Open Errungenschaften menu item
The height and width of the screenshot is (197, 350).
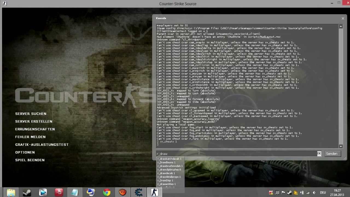point(35,129)
